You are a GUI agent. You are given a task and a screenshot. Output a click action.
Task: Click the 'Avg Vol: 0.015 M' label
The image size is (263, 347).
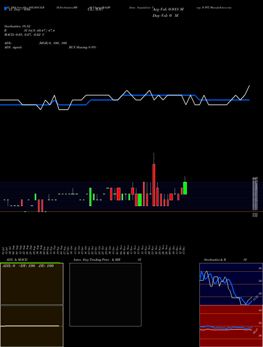[x=168, y=9]
